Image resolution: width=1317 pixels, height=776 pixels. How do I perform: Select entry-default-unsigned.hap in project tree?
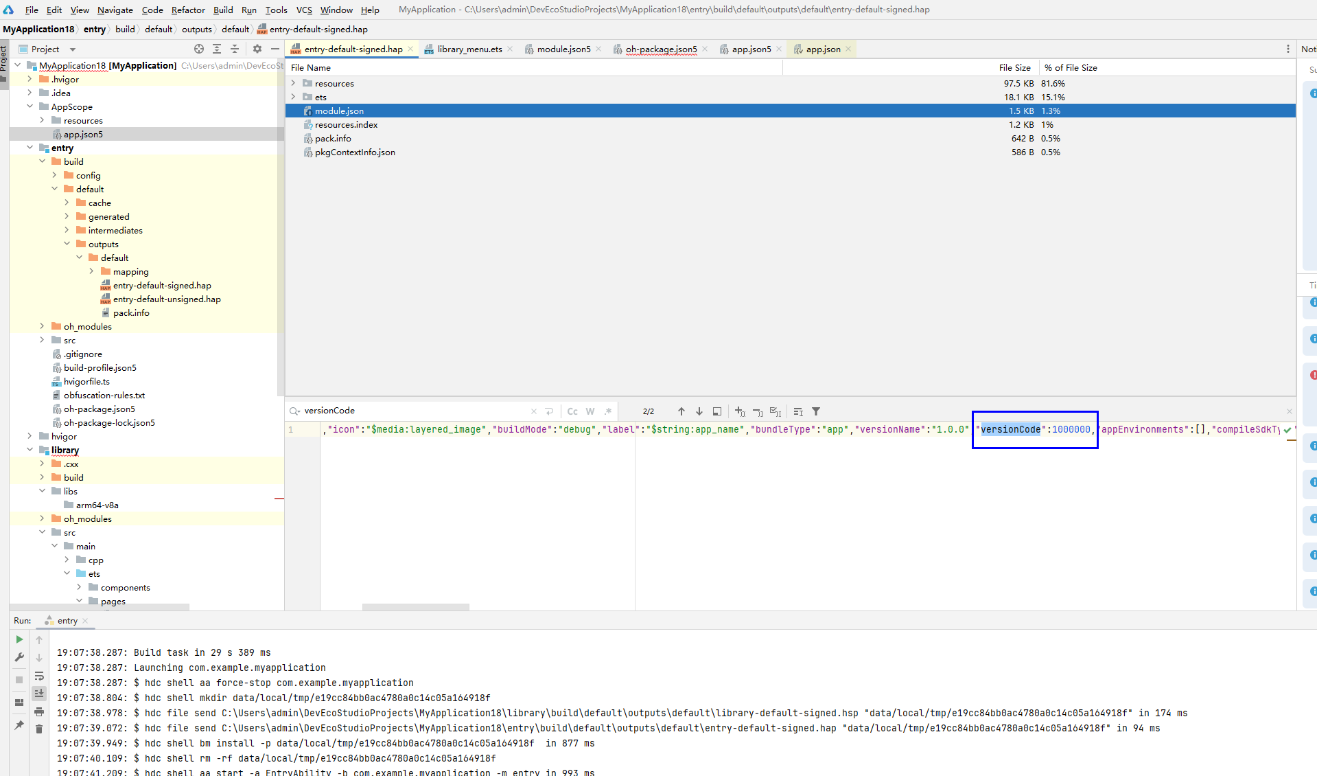[167, 299]
